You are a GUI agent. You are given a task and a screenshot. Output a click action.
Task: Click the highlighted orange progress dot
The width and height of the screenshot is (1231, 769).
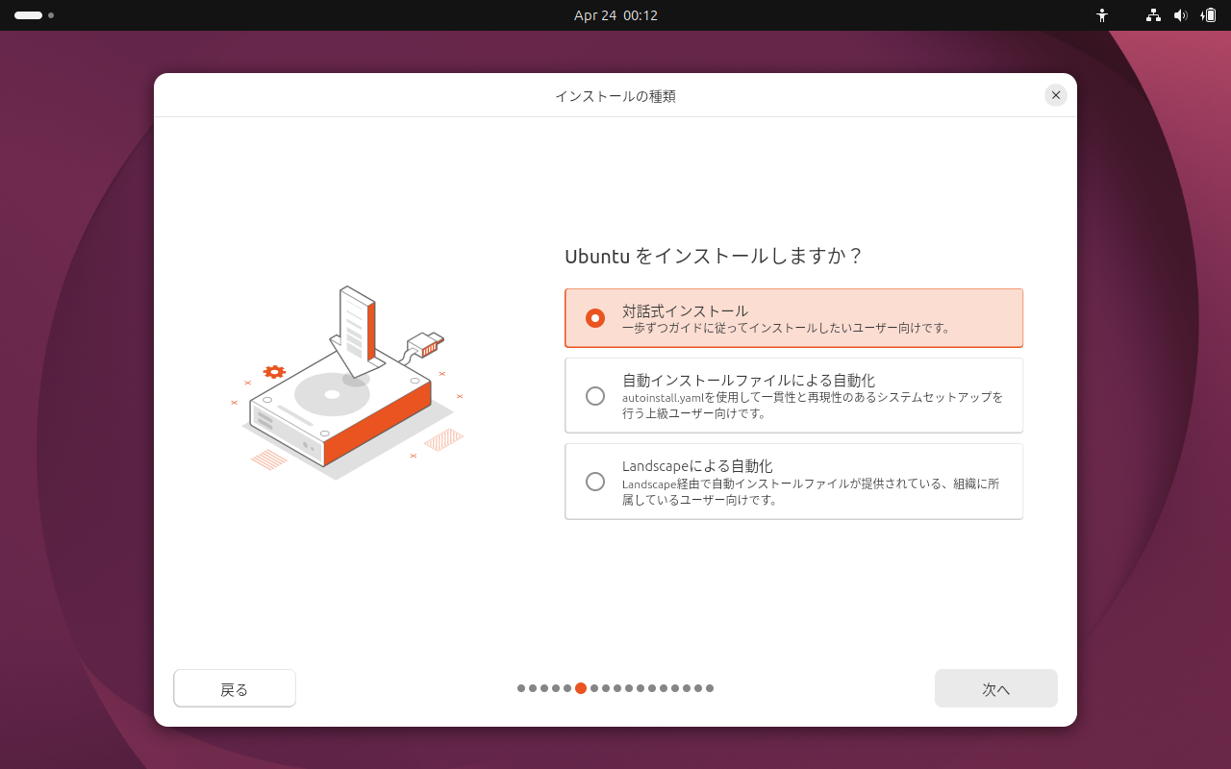click(x=581, y=688)
